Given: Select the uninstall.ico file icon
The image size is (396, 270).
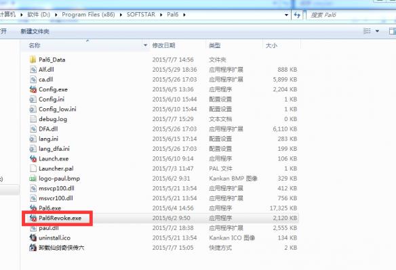Looking at the screenshot, I should (33, 238).
